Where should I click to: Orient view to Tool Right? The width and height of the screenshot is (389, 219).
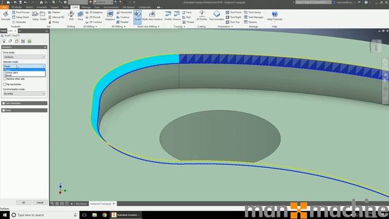coord(233,17)
